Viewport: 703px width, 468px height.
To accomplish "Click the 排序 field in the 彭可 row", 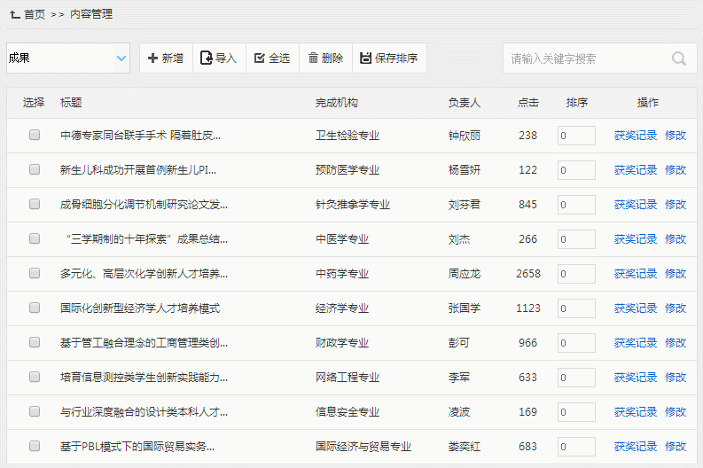I will (576, 343).
